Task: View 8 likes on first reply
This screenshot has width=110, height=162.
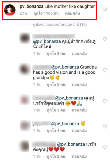Action: coord(56,54)
